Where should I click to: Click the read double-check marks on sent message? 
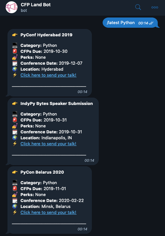[x=151, y=23]
